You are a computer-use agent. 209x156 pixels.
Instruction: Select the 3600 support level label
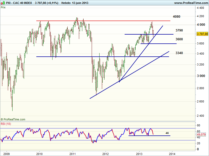coord(179,39)
